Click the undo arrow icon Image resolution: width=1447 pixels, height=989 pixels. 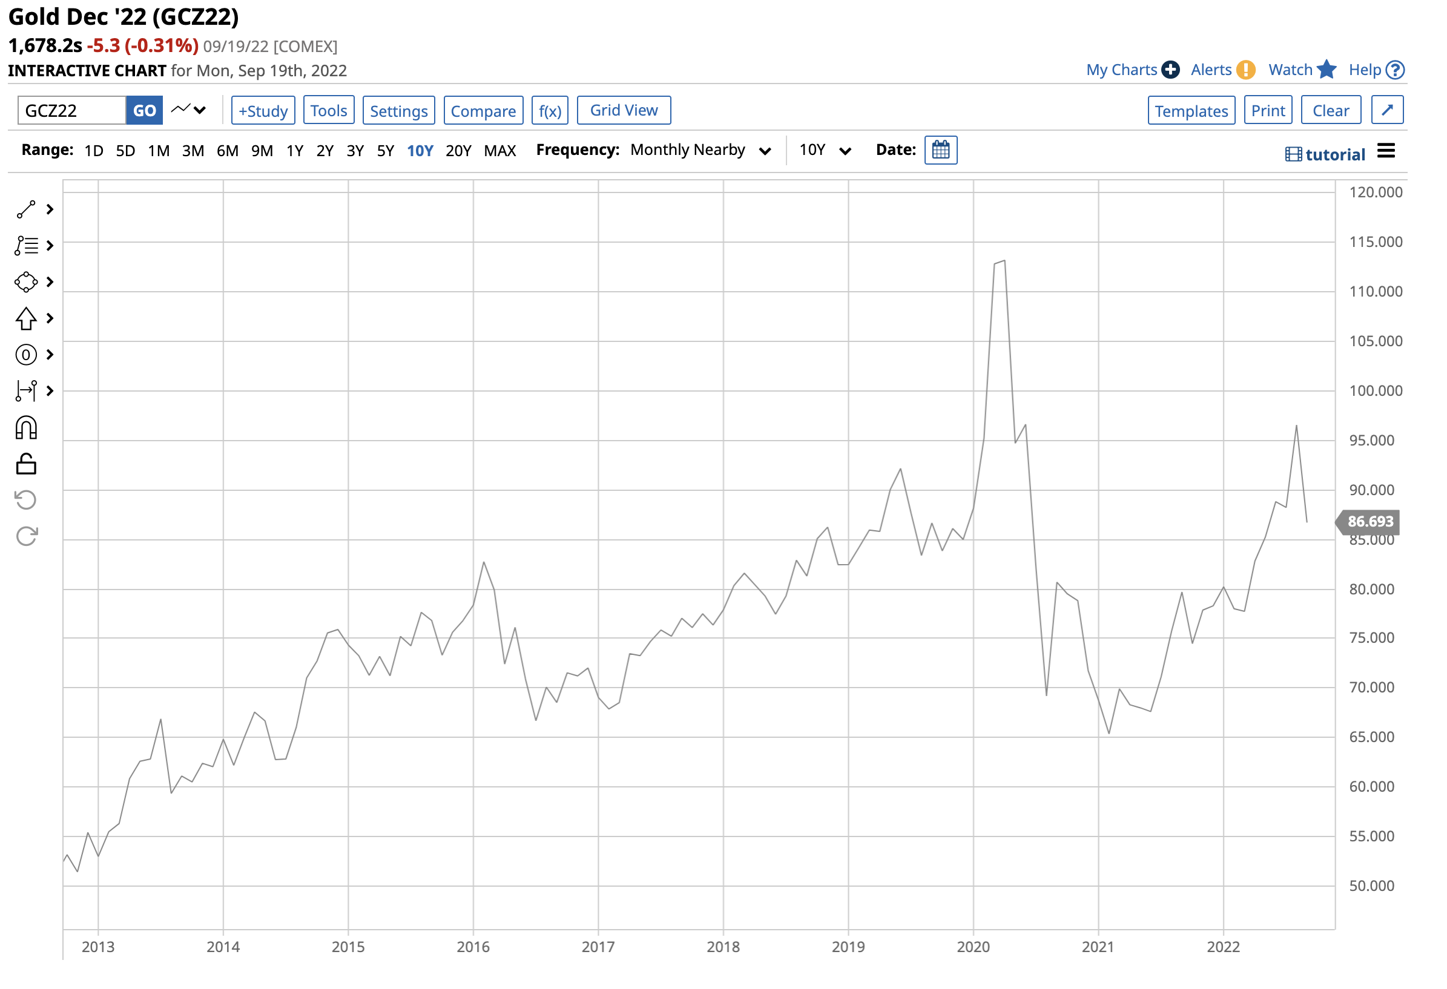pos(26,501)
